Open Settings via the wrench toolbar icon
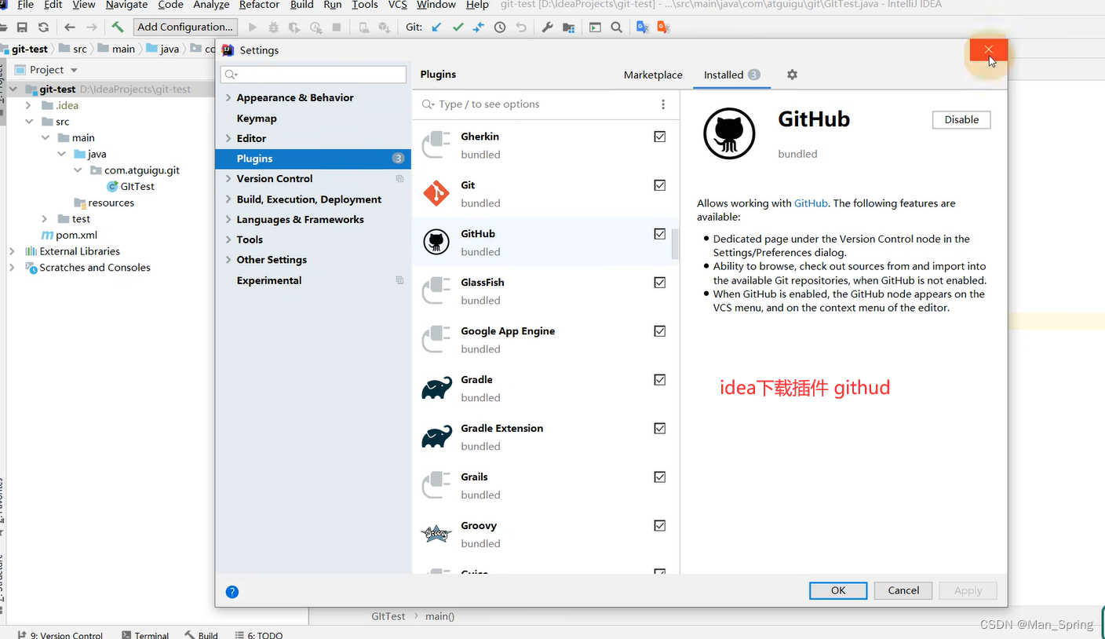 point(548,27)
